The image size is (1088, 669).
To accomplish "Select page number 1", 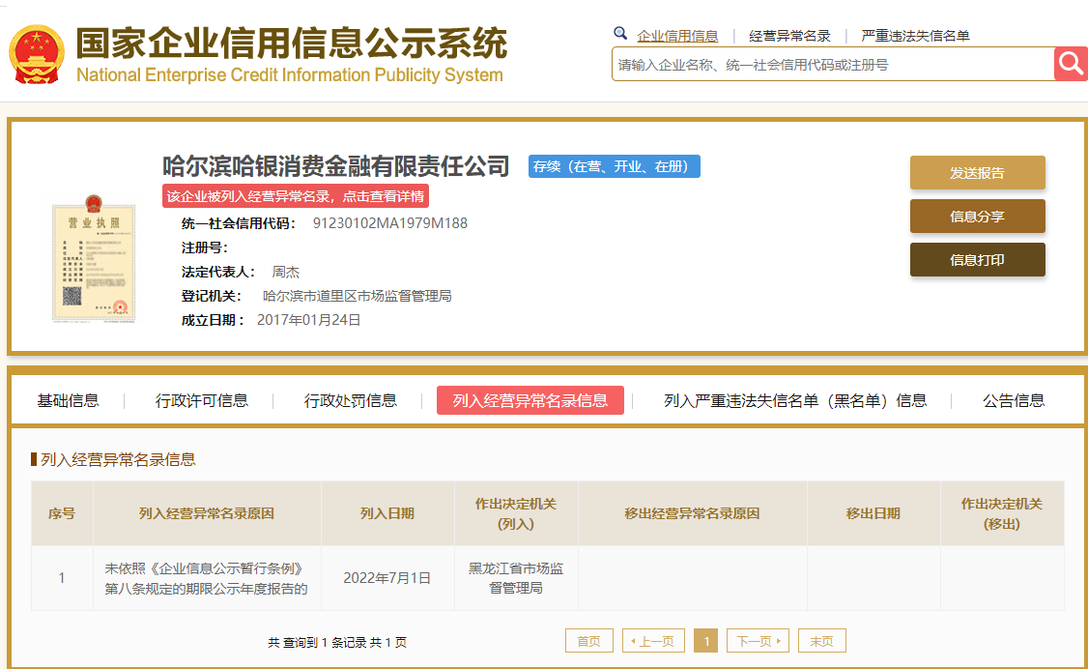I will [705, 641].
